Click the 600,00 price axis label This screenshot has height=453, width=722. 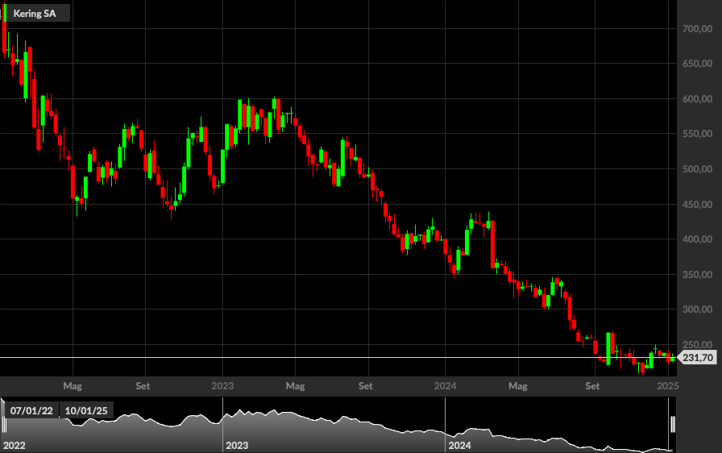click(x=697, y=99)
